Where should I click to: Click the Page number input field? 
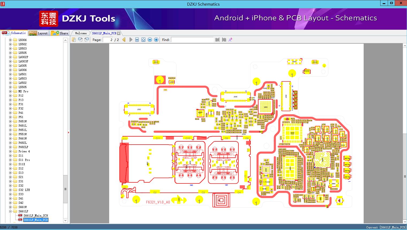click(108, 40)
